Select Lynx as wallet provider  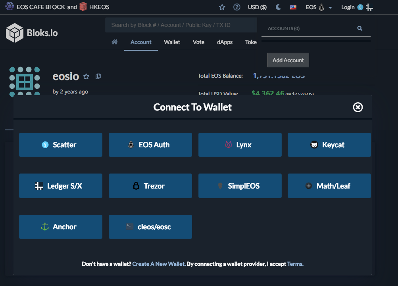(240, 145)
